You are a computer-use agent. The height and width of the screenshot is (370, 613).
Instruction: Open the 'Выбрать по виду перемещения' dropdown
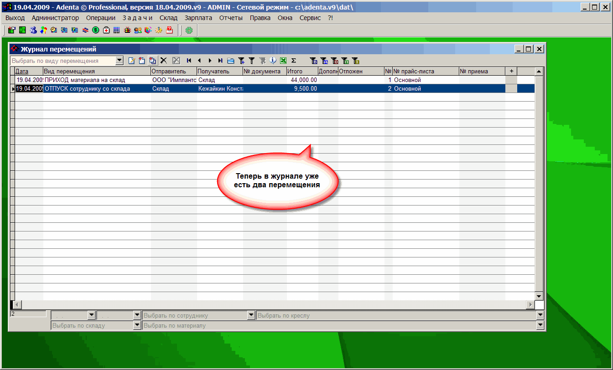[x=119, y=60]
